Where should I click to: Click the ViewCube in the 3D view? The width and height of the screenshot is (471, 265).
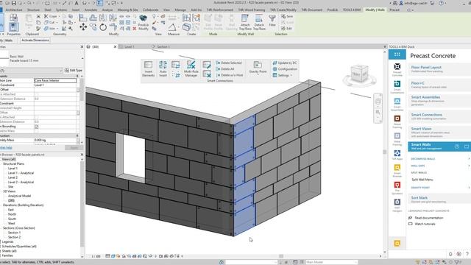click(x=359, y=74)
